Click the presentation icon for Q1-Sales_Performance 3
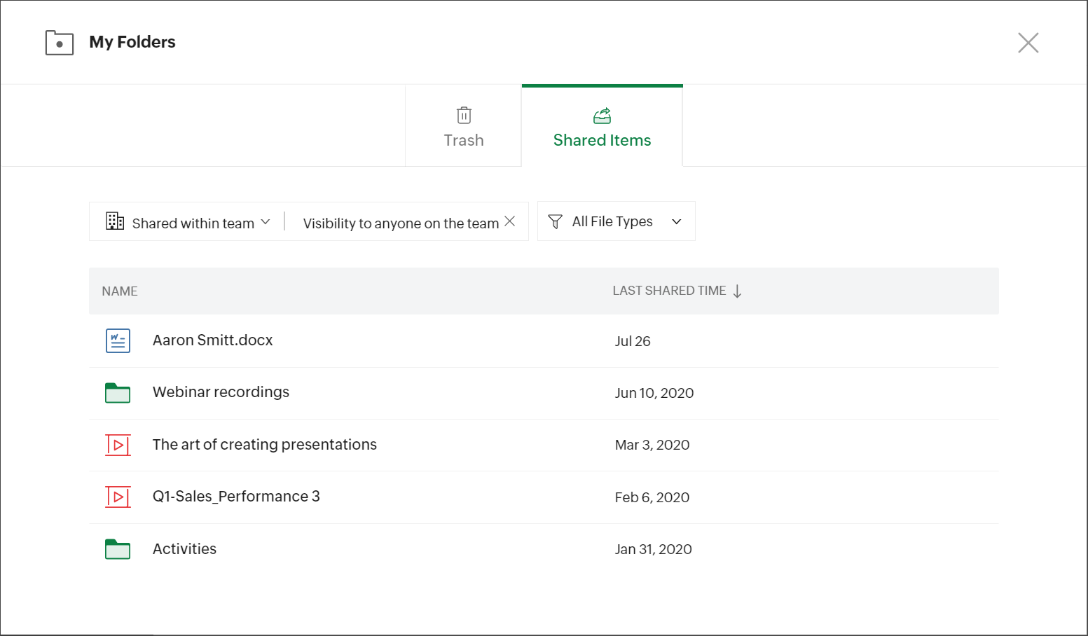The image size is (1088, 636). [x=118, y=497]
